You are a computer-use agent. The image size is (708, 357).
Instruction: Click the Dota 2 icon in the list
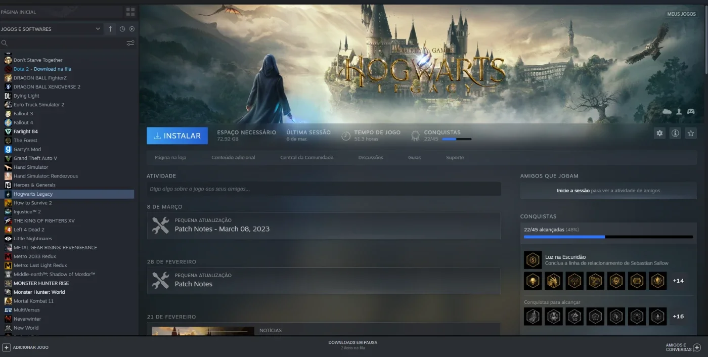click(8, 69)
